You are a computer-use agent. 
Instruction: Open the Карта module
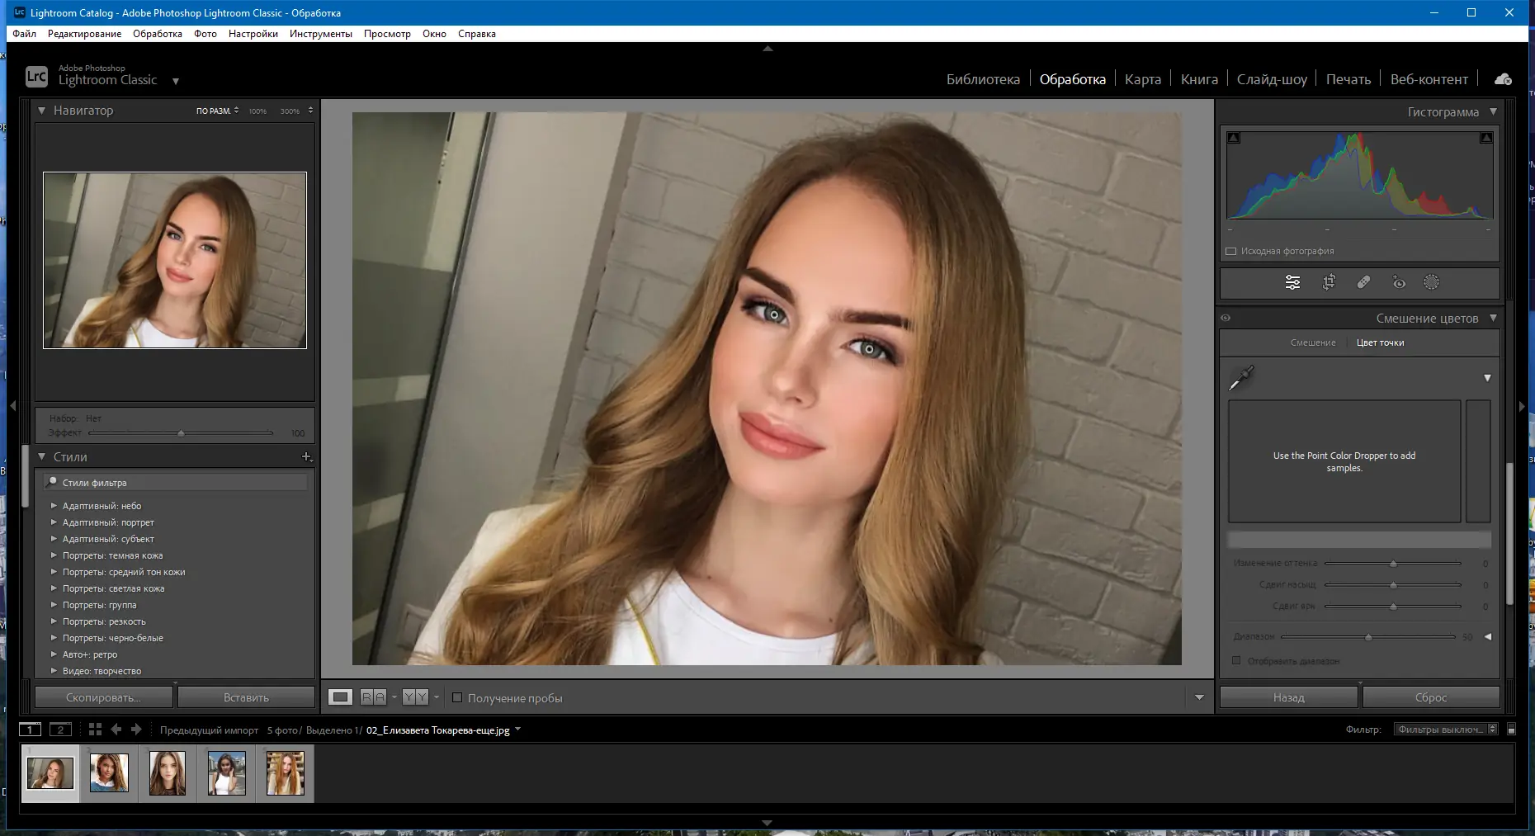[x=1143, y=79]
